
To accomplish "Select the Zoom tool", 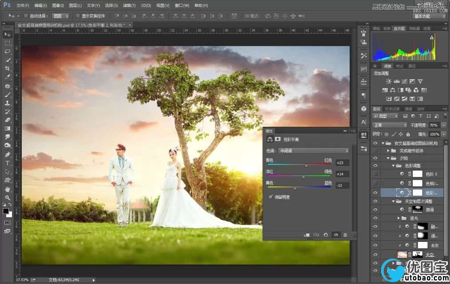I will coord(8,197).
